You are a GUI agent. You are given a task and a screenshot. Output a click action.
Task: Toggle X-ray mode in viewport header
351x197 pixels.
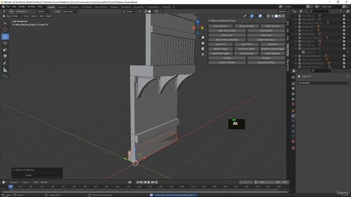(x=268, y=16)
